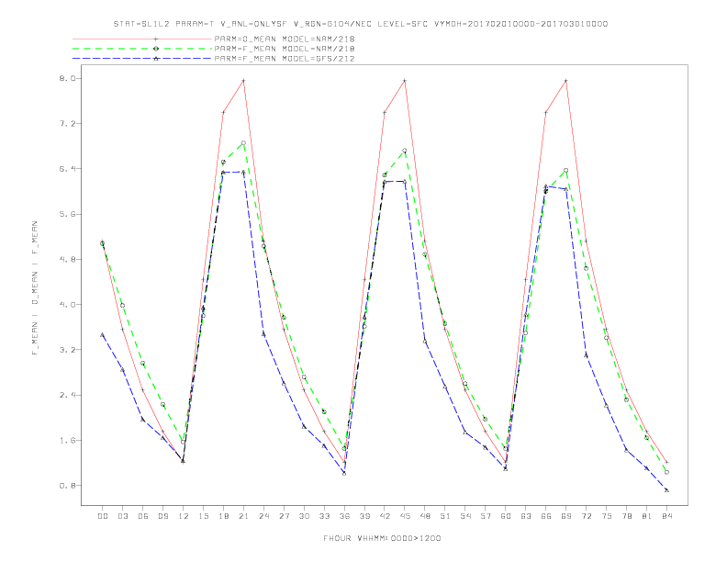Click the dashed green legend line sample
The image size is (727, 562).
click(142, 49)
